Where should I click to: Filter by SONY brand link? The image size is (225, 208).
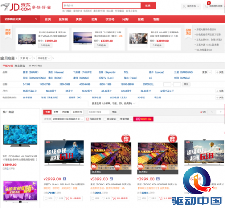[x=55, y=78]
